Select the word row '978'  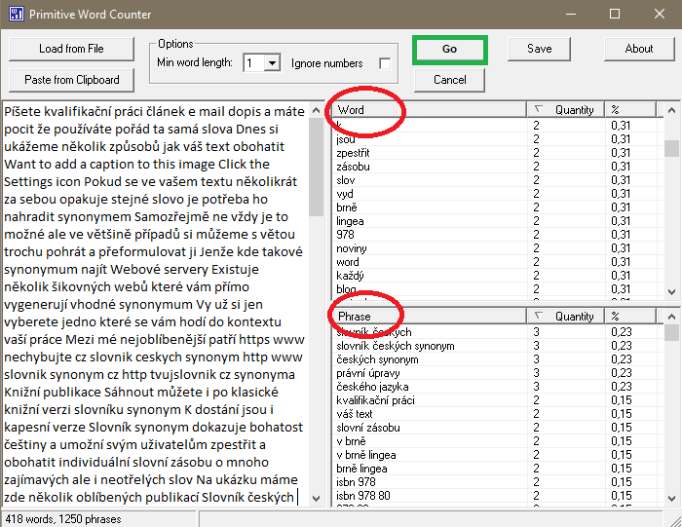(496, 235)
